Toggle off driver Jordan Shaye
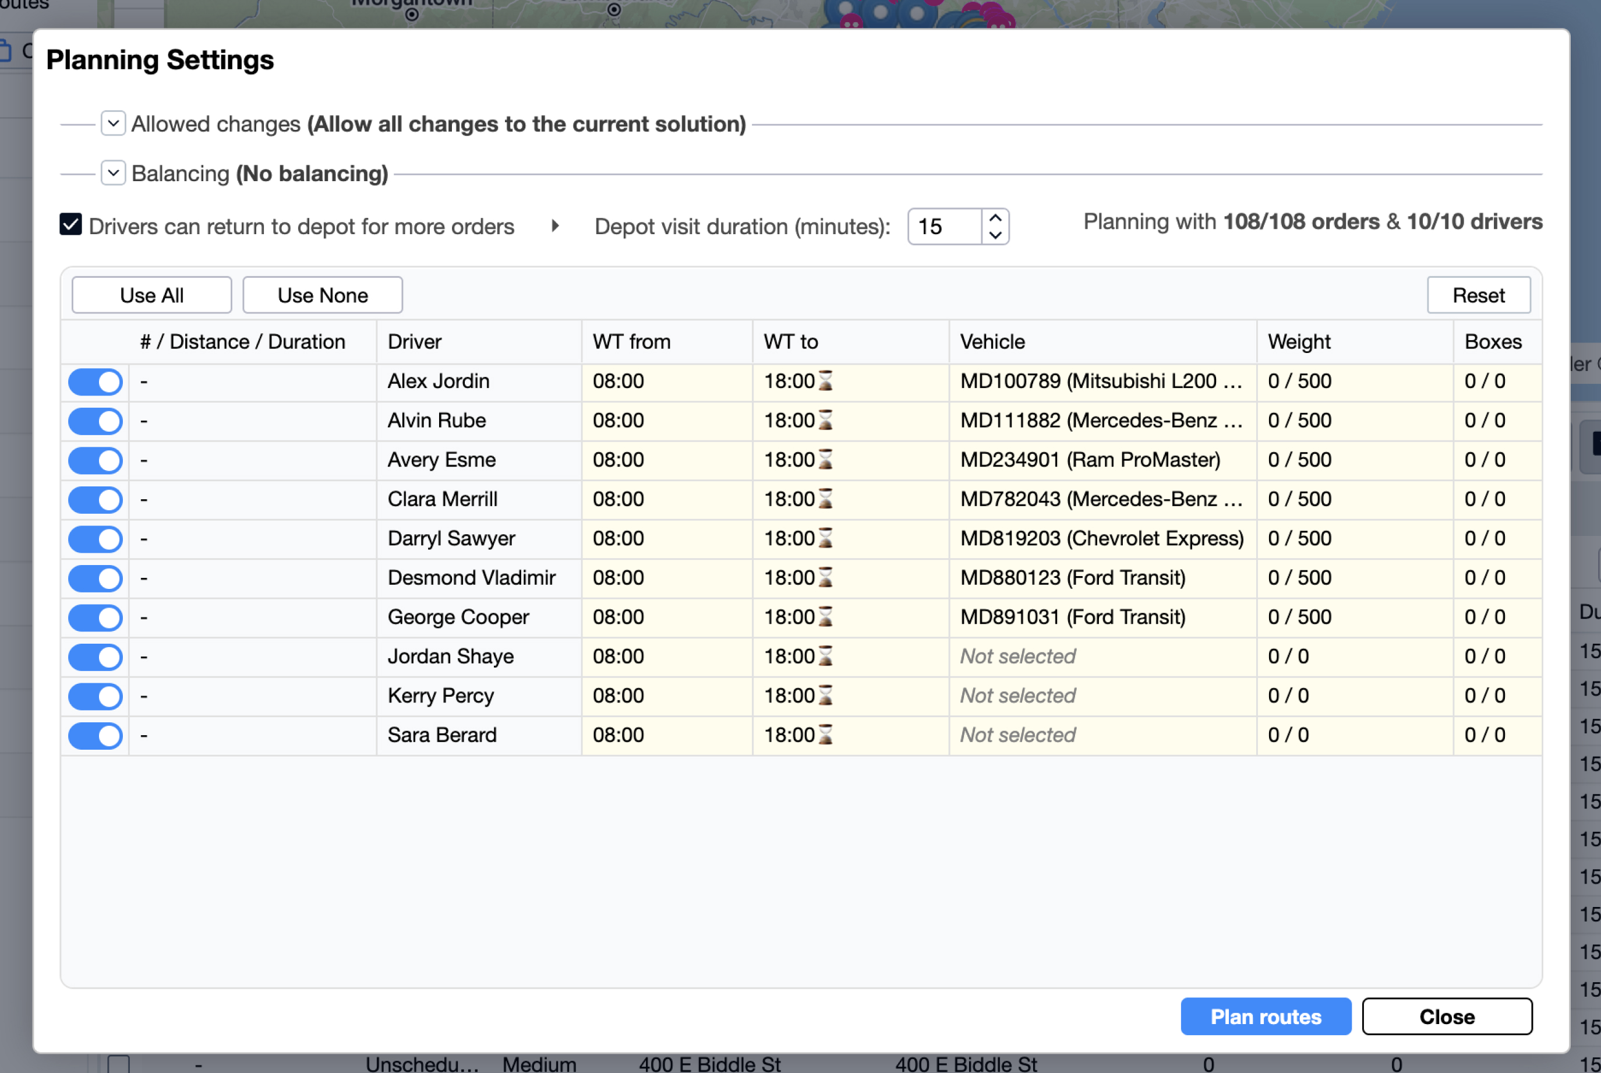Viewport: 1601px width, 1073px height. click(x=95, y=657)
